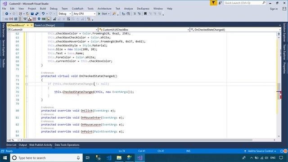Open the Edit menu
The height and width of the screenshot is (162, 288).
click(x=12, y=9)
